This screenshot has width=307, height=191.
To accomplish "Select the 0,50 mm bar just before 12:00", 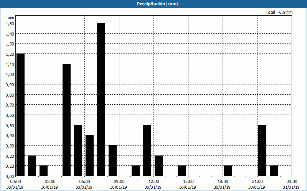I will [x=147, y=151].
